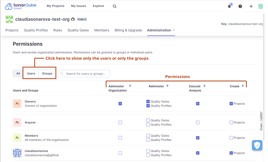Click the search magnifier icon in top navigation
The image size is (268, 162).
[x=114, y=6]
